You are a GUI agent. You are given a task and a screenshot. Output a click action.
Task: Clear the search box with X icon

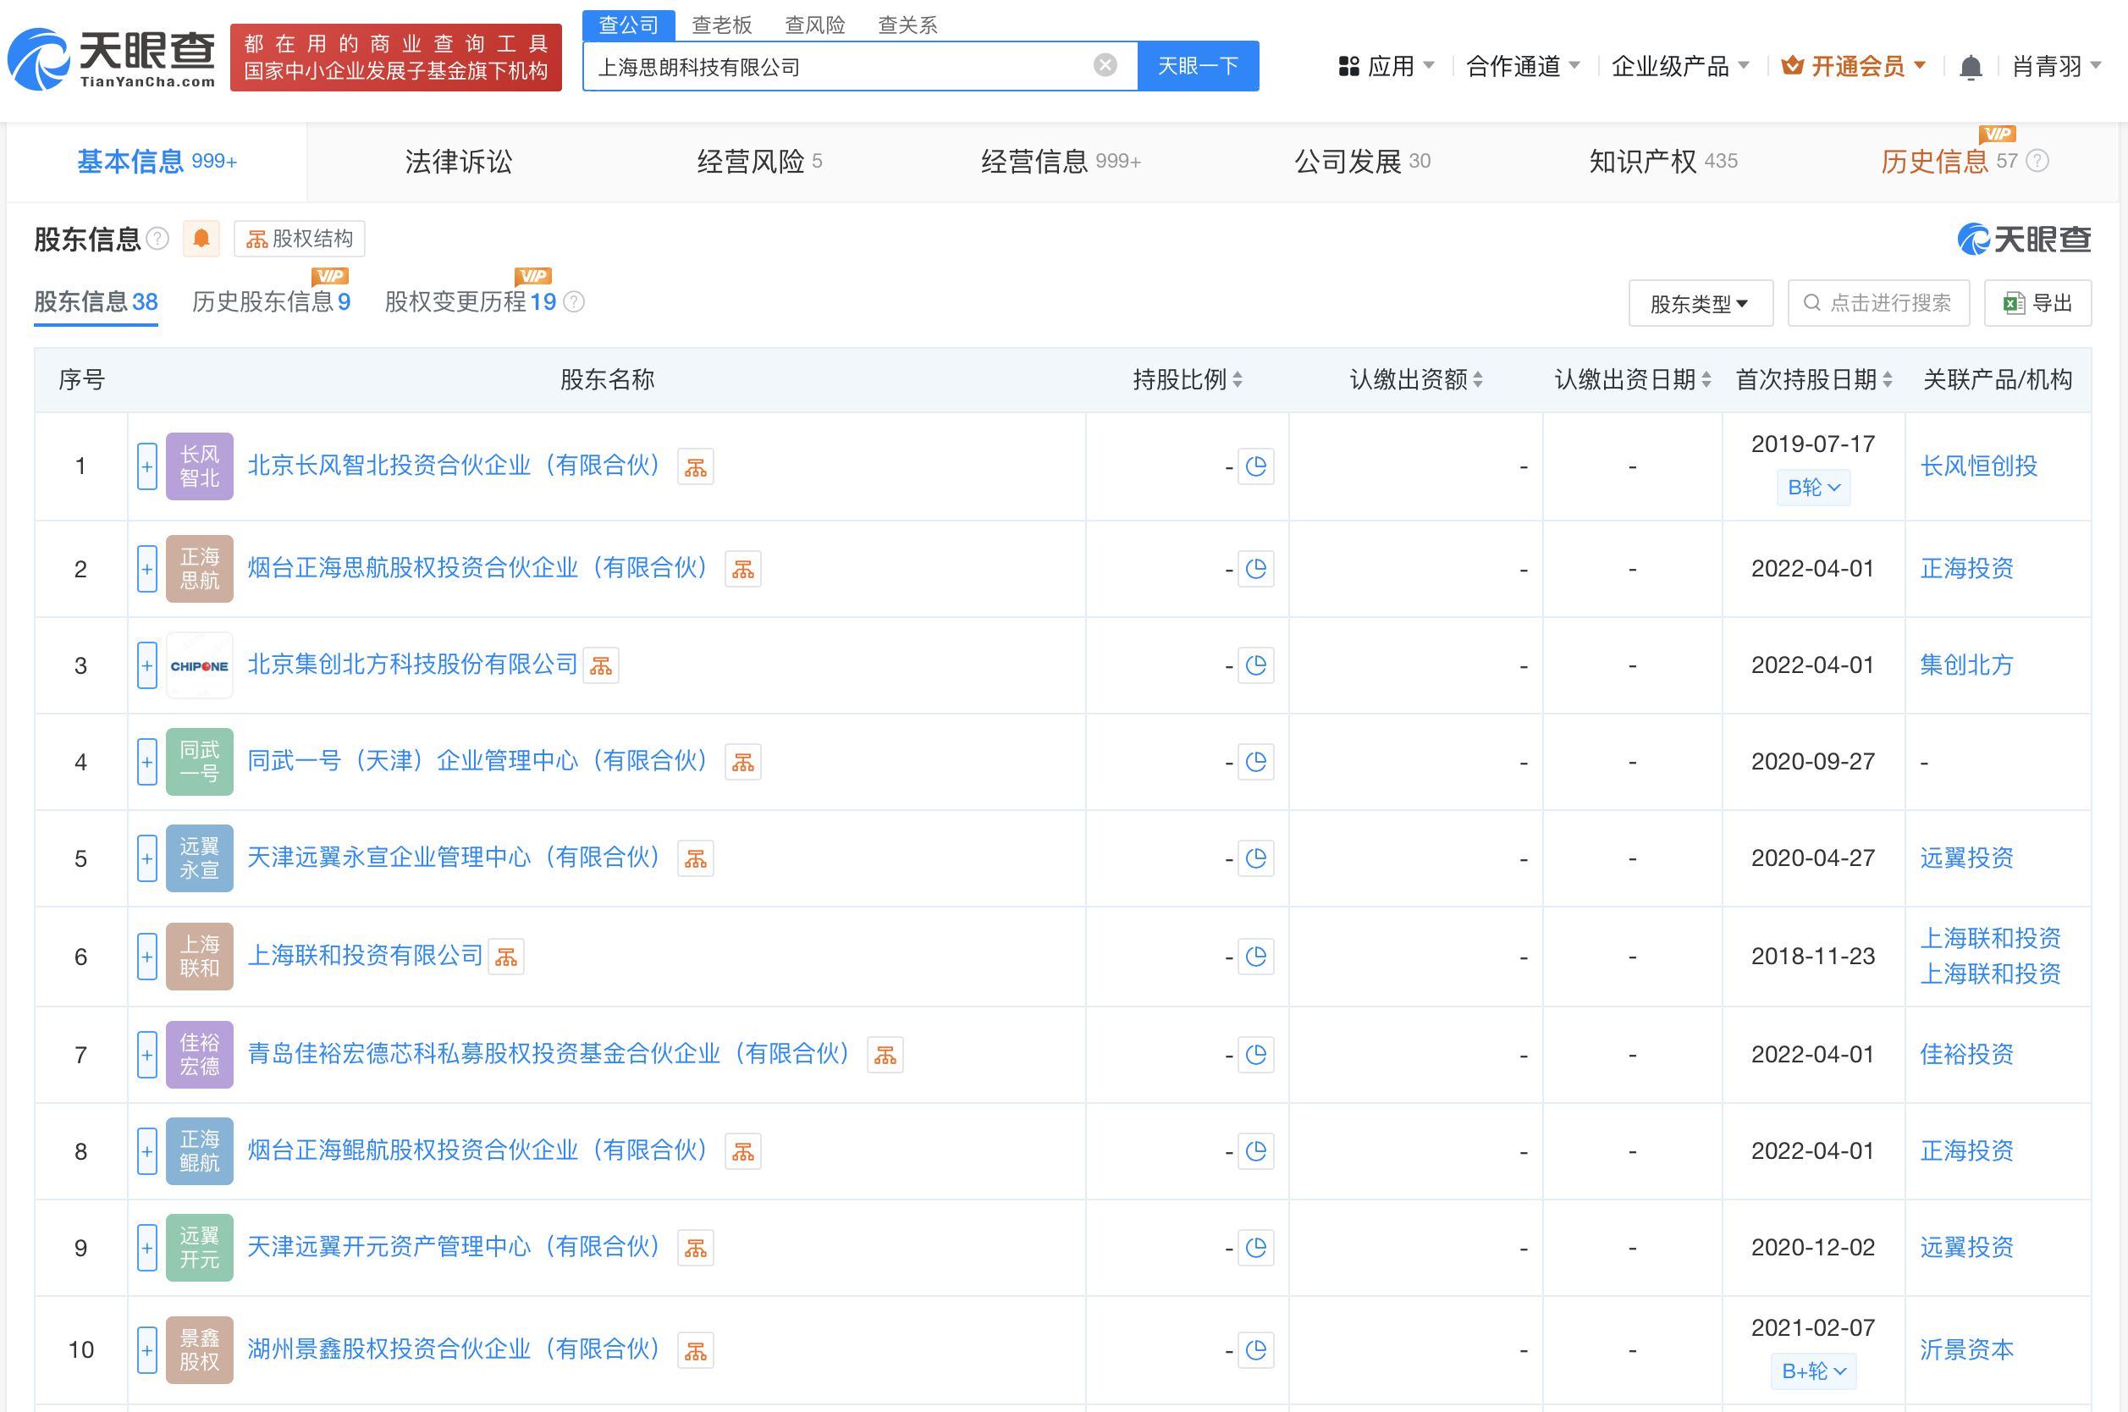click(1105, 66)
